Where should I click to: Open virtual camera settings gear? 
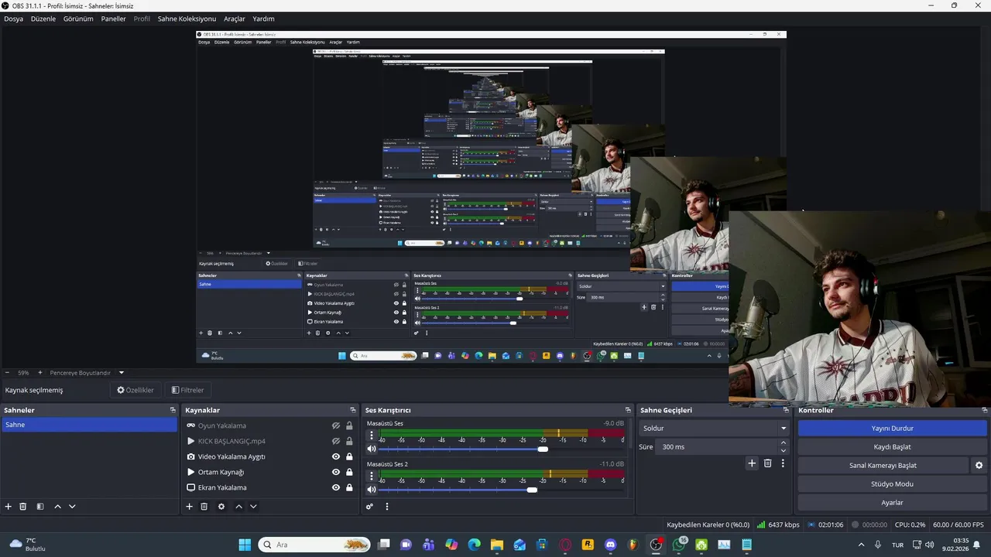tap(979, 466)
